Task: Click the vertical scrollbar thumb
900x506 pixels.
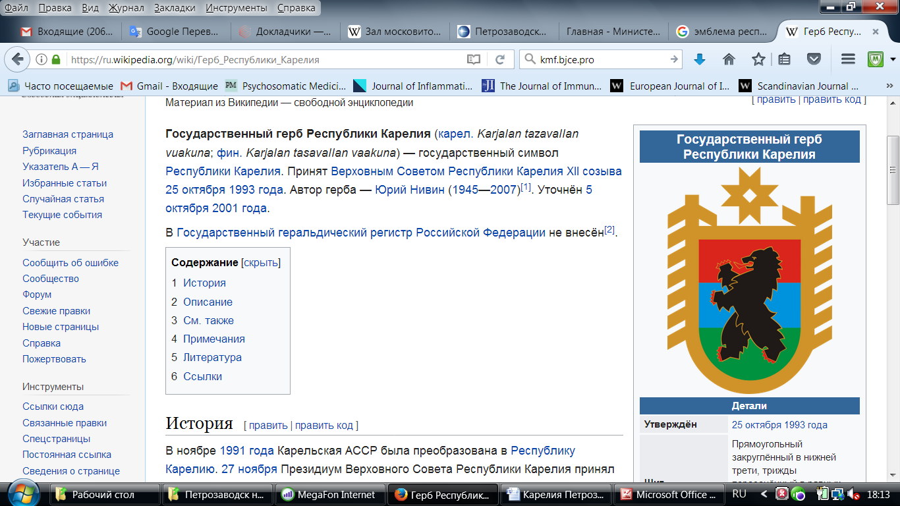Action: (x=893, y=171)
